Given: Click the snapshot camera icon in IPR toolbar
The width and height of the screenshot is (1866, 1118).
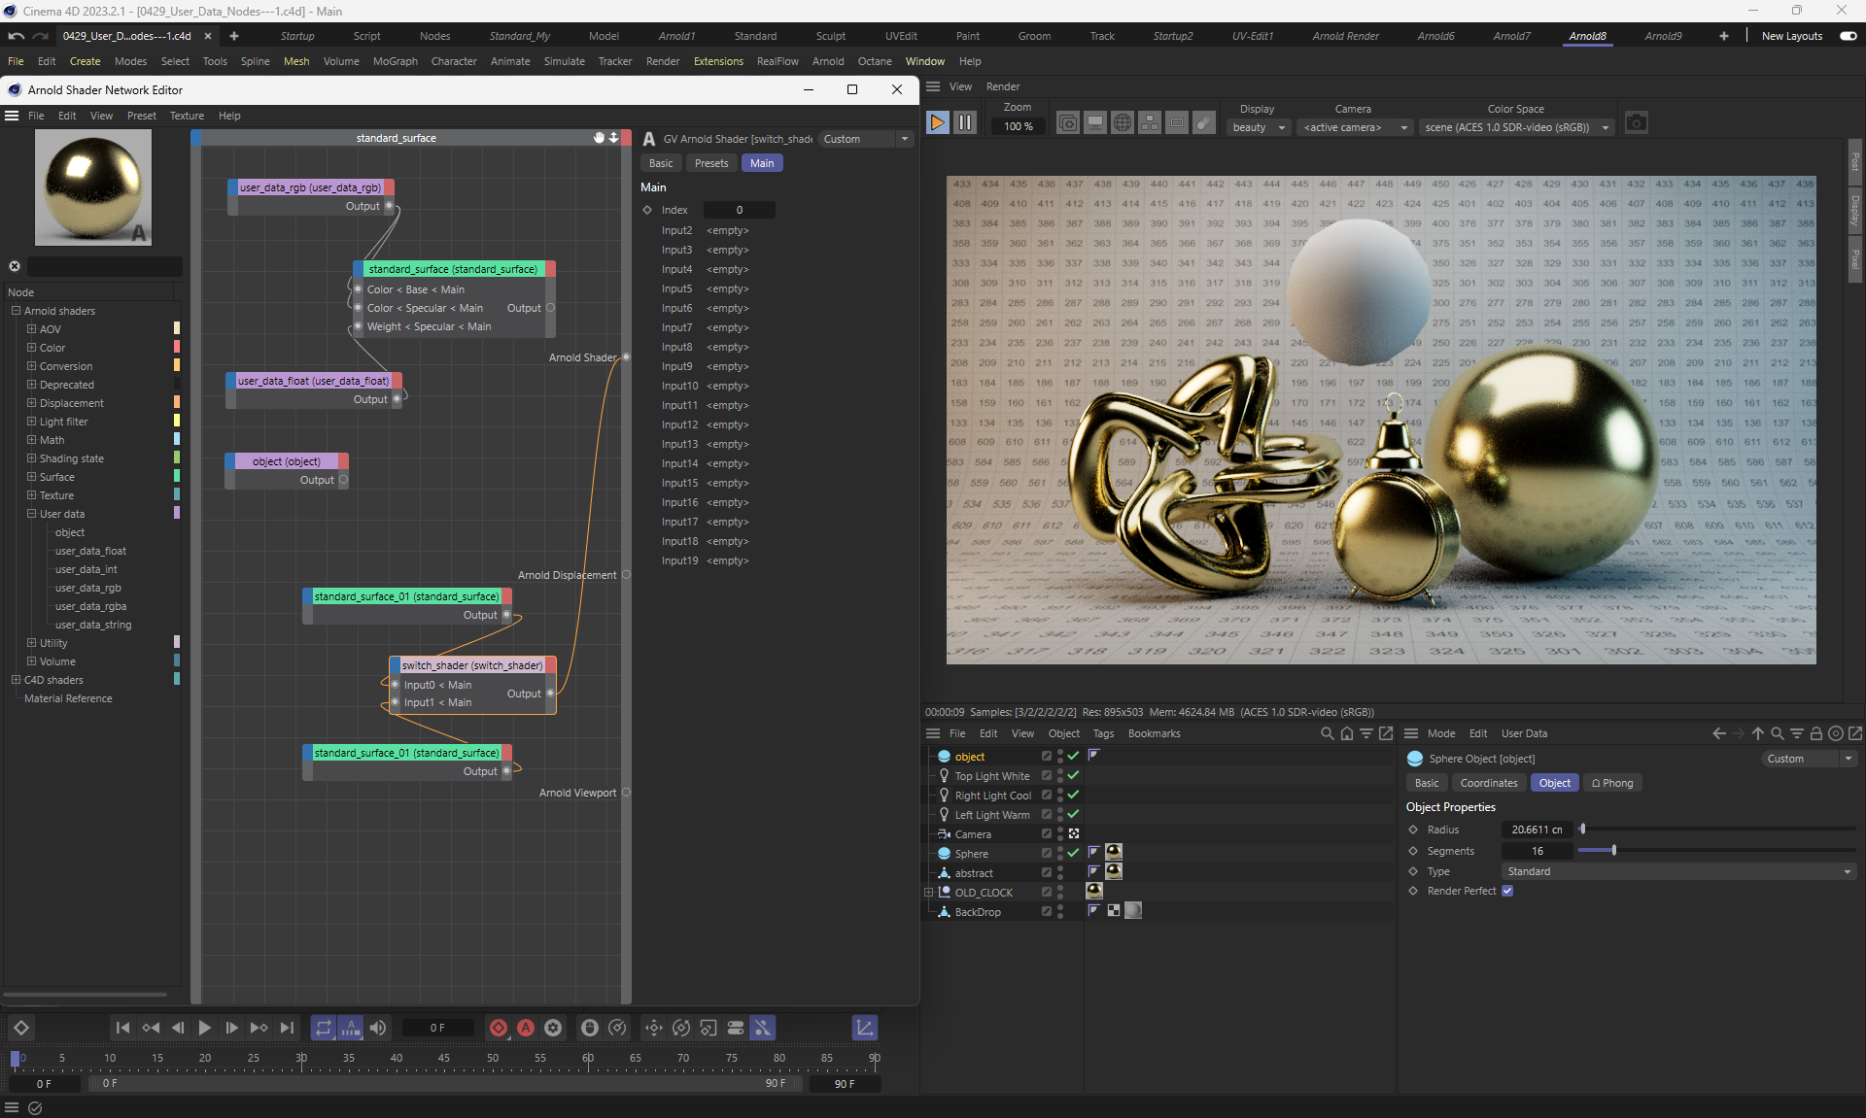Looking at the screenshot, I should [x=1637, y=123].
